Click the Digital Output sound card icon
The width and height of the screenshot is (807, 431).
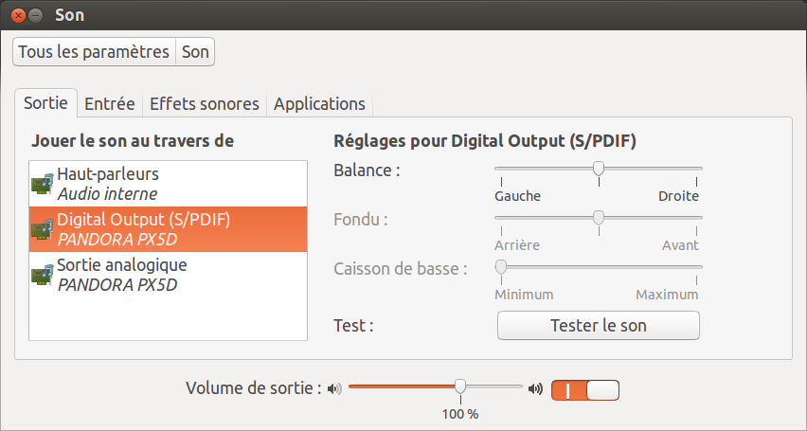pyautogui.click(x=43, y=229)
